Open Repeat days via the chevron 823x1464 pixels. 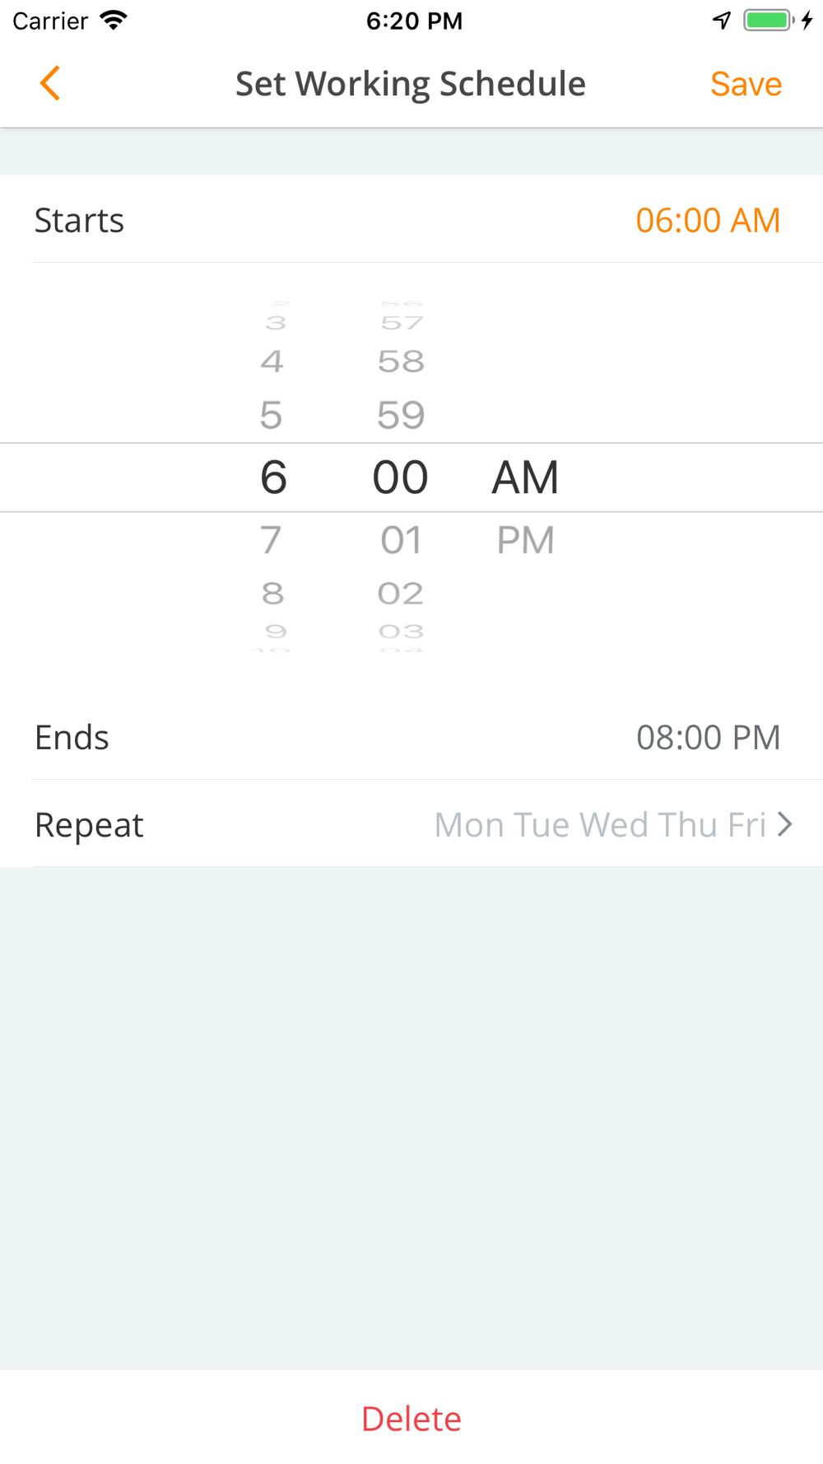[785, 824]
